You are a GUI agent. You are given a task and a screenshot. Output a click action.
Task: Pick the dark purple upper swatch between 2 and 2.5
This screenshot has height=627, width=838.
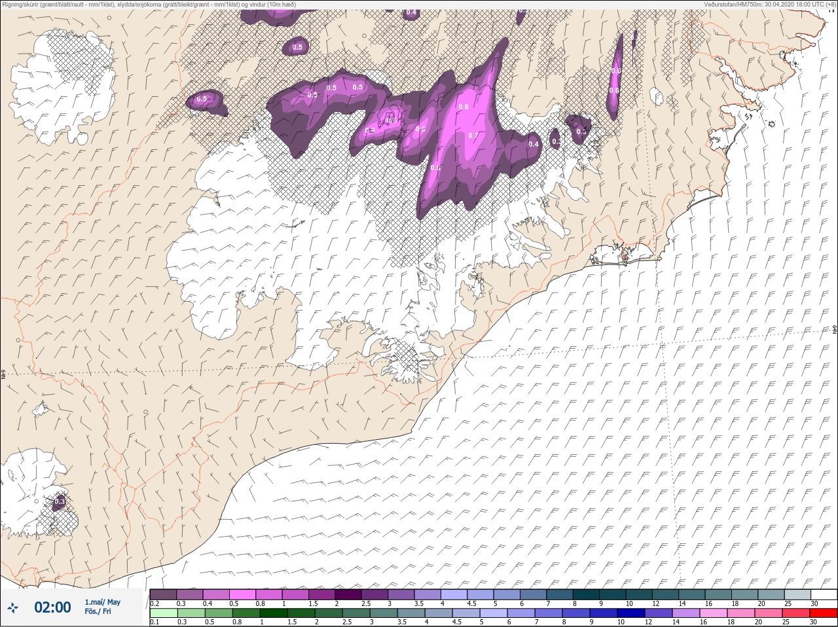pos(348,594)
